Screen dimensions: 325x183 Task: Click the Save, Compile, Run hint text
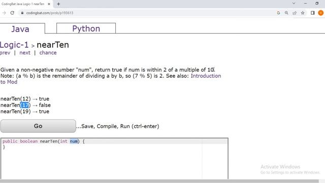coord(118,126)
